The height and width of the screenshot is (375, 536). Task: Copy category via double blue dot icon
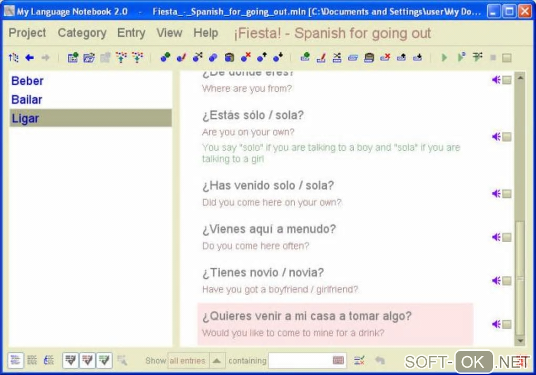[213, 57]
